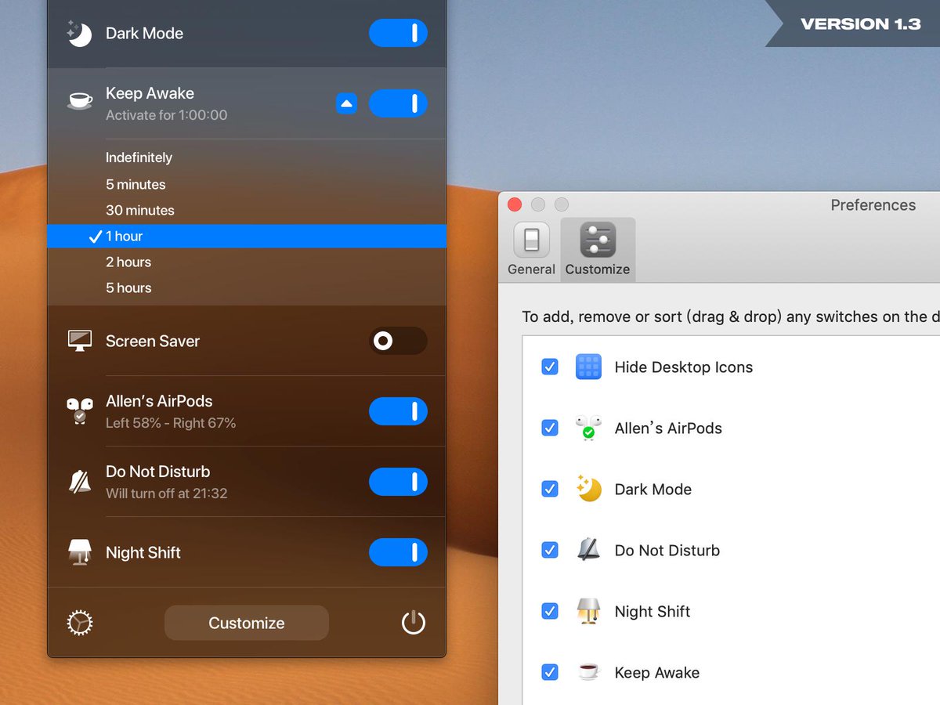Click the Activate for 1:00:00 subtitle
940x705 pixels.
tap(167, 115)
